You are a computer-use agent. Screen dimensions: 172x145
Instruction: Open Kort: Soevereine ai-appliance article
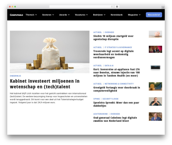point(117,72)
